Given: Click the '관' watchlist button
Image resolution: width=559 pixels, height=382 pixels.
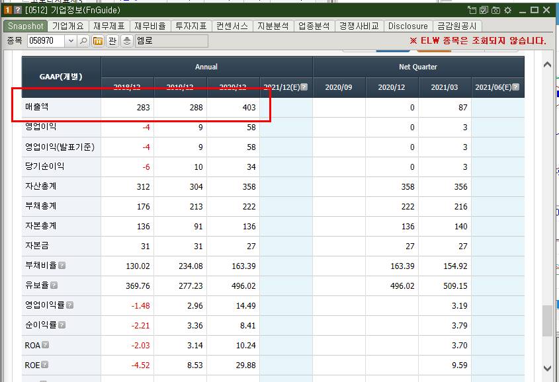Looking at the screenshot, I should tap(112, 41).
